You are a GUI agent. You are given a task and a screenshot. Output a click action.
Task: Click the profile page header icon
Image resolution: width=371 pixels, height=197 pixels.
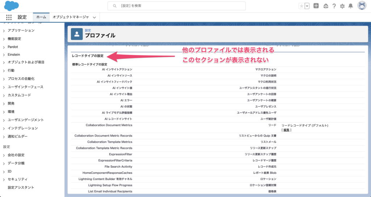[x=77, y=34]
